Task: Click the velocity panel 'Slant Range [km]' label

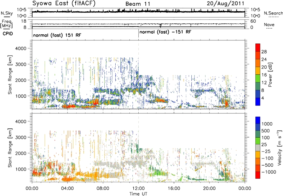Action: tap(10, 148)
